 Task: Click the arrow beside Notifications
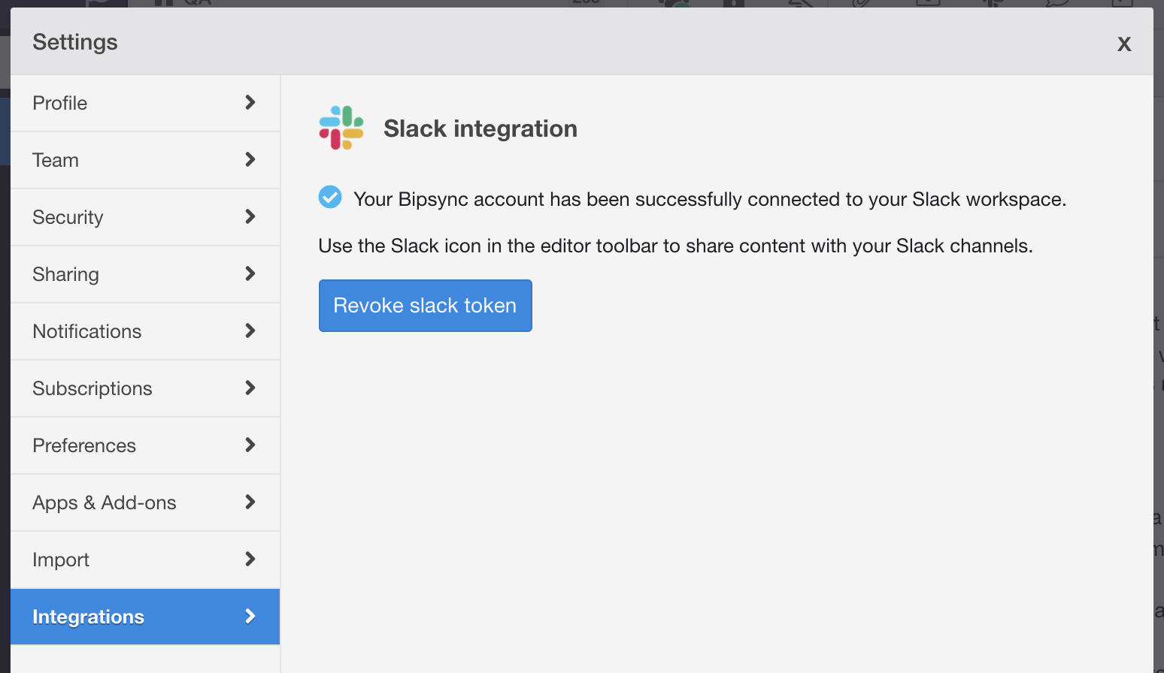(x=250, y=330)
